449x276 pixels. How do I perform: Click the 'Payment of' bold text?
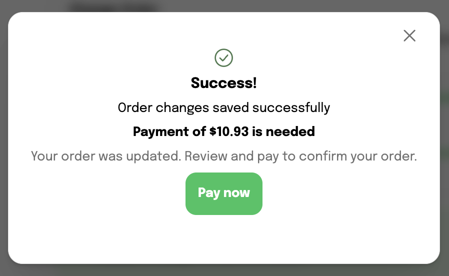[169, 131]
